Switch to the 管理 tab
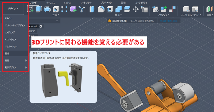 [x=123, y=3]
